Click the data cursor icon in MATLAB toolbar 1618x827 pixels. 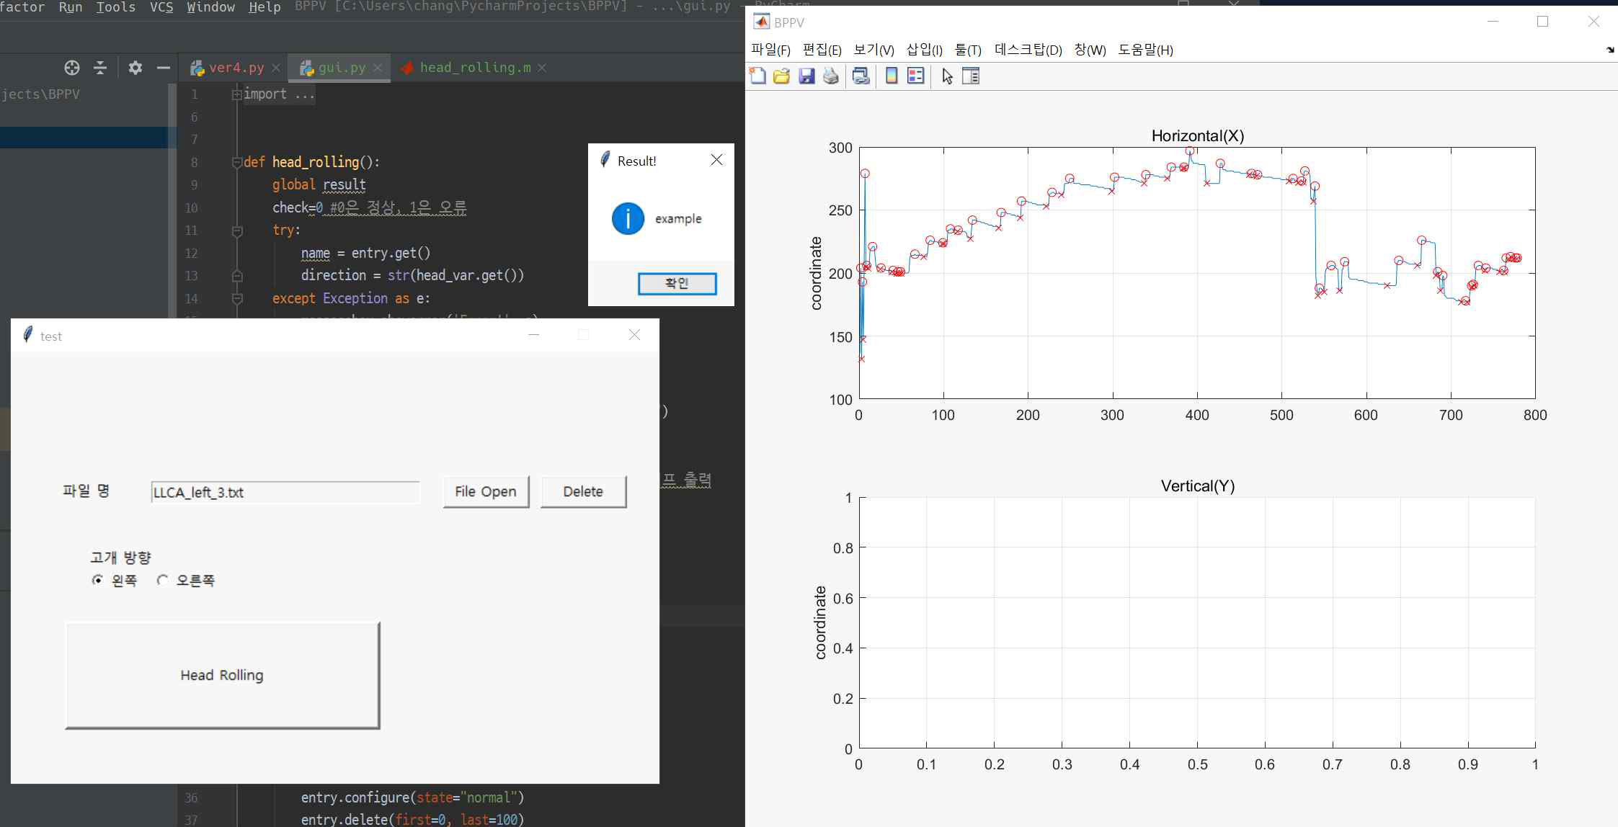coord(946,75)
